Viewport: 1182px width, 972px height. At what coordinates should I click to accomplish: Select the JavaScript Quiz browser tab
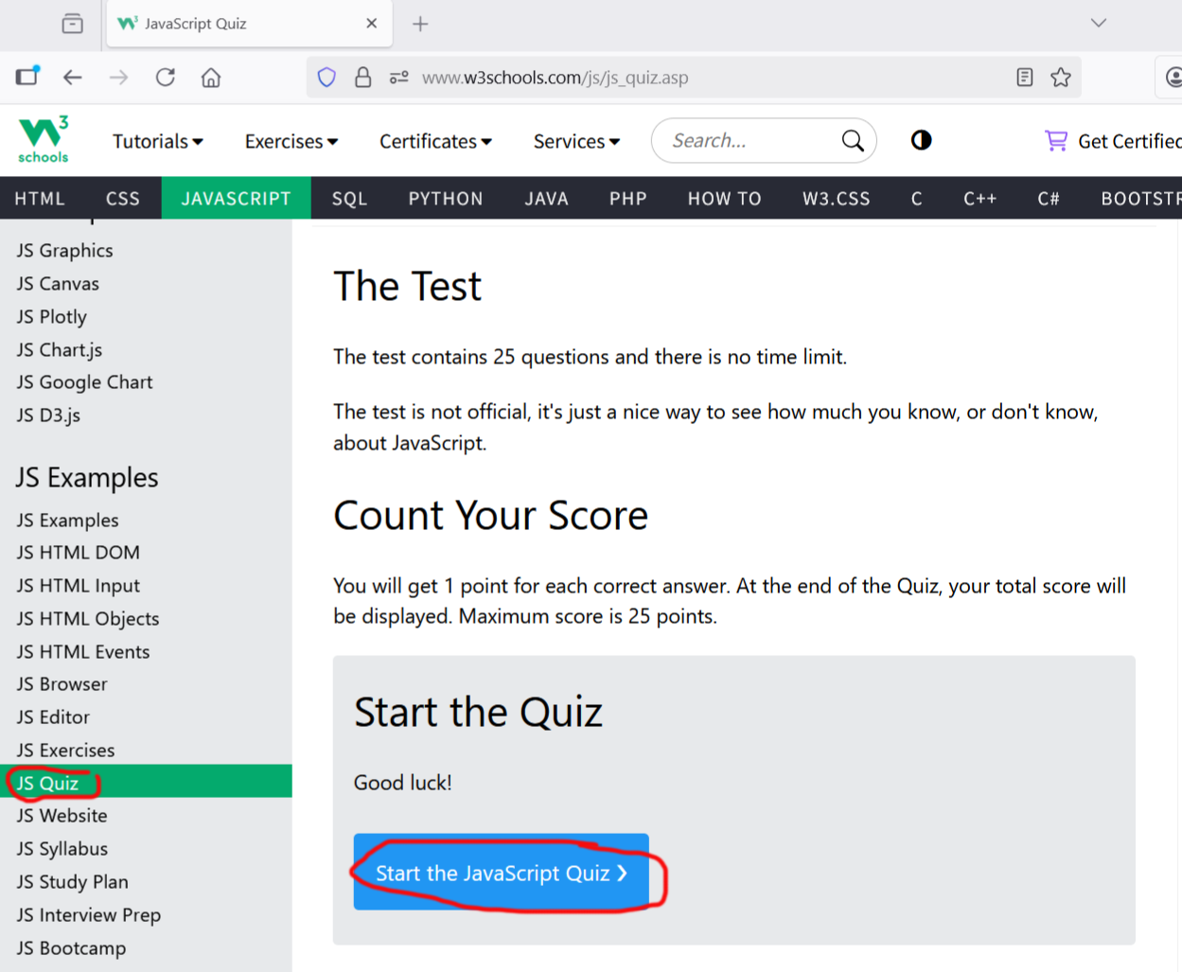point(249,24)
